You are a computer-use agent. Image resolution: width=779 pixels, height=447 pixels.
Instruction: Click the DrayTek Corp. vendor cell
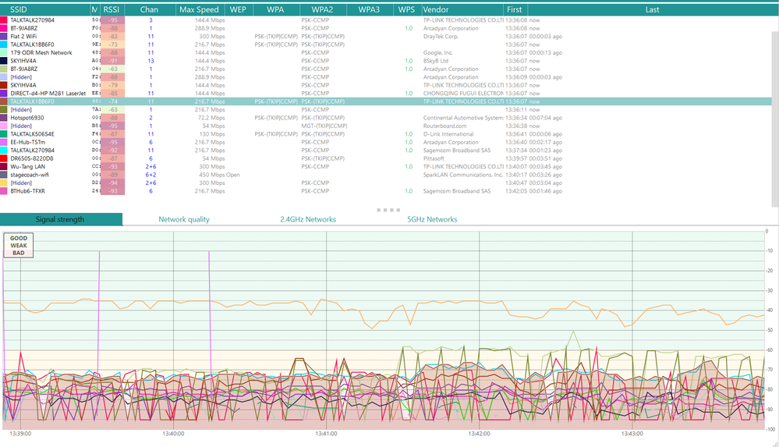441,37
